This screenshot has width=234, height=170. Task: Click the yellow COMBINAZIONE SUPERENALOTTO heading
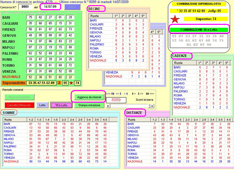199,4
